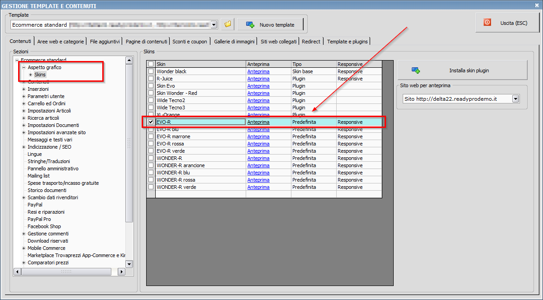Switch to Gallerie di immagini tab
543x300 pixels.
(x=234, y=42)
